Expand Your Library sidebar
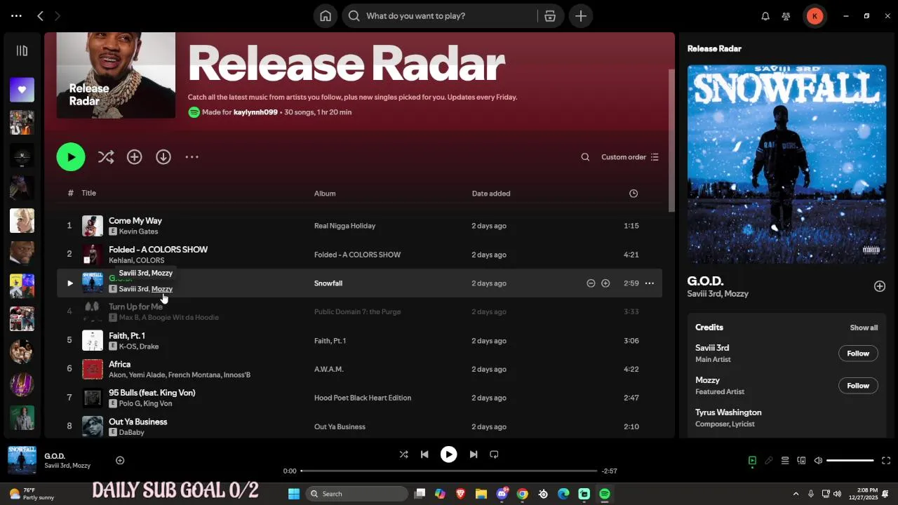This screenshot has height=505, width=898. pos(22,50)
